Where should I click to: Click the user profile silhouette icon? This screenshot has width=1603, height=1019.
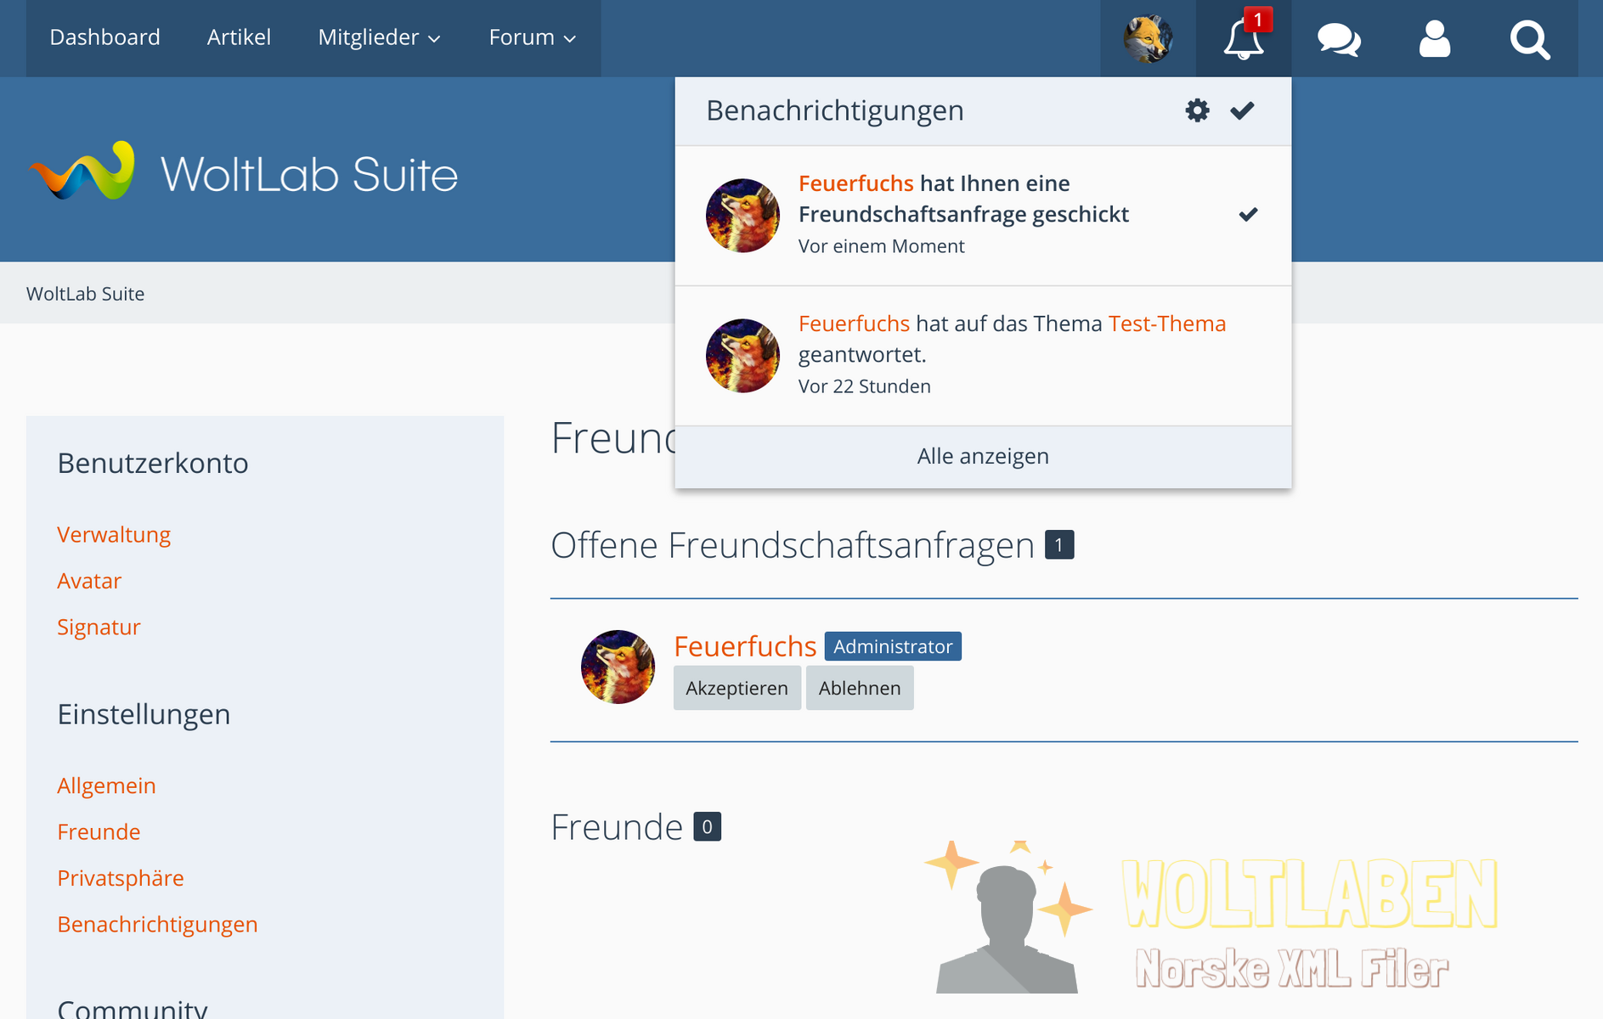(x=1434, y=39)
